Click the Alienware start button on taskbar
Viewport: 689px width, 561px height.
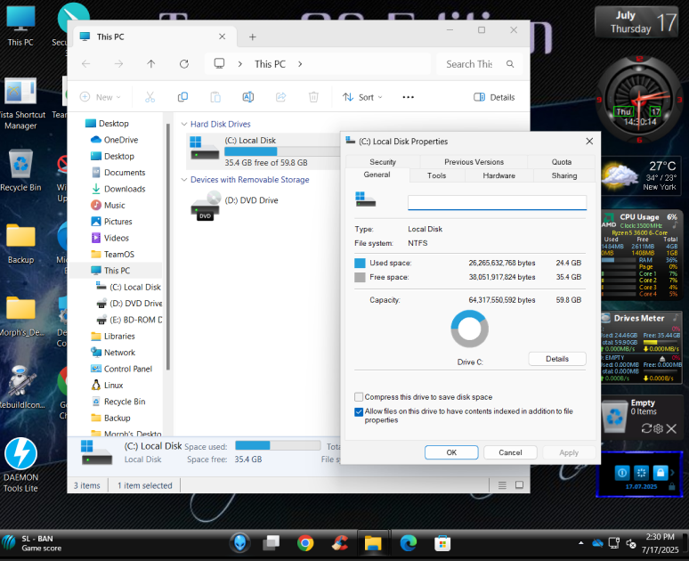pyautogui.click(x=240, y=543)
